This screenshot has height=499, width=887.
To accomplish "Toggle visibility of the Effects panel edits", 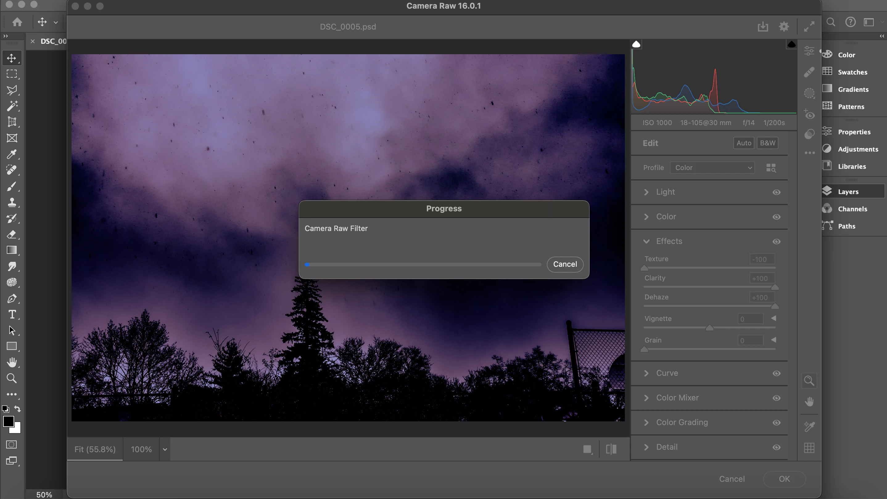I will pos(776,241).
